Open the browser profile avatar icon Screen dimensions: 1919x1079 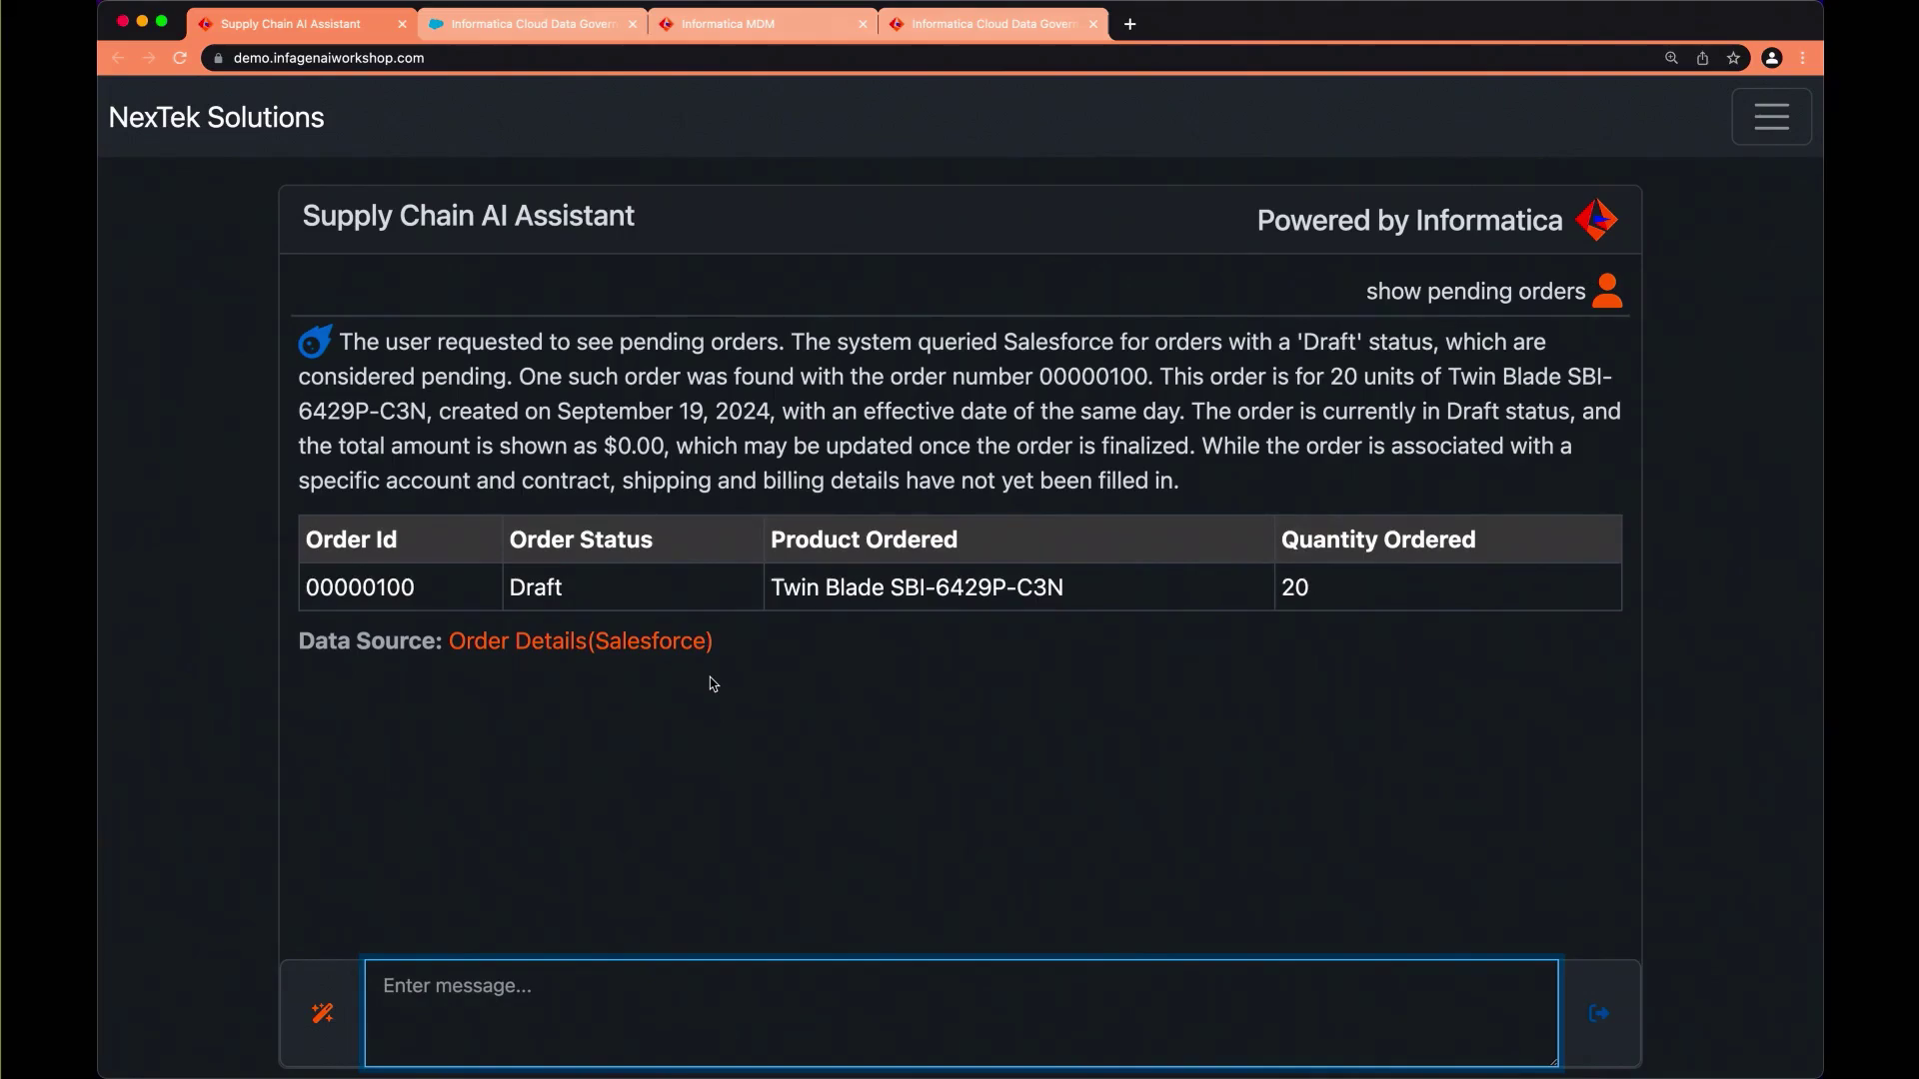[x=1771, y=58]
